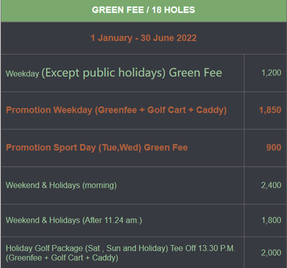Select the 900 Sport Day price

273,148
